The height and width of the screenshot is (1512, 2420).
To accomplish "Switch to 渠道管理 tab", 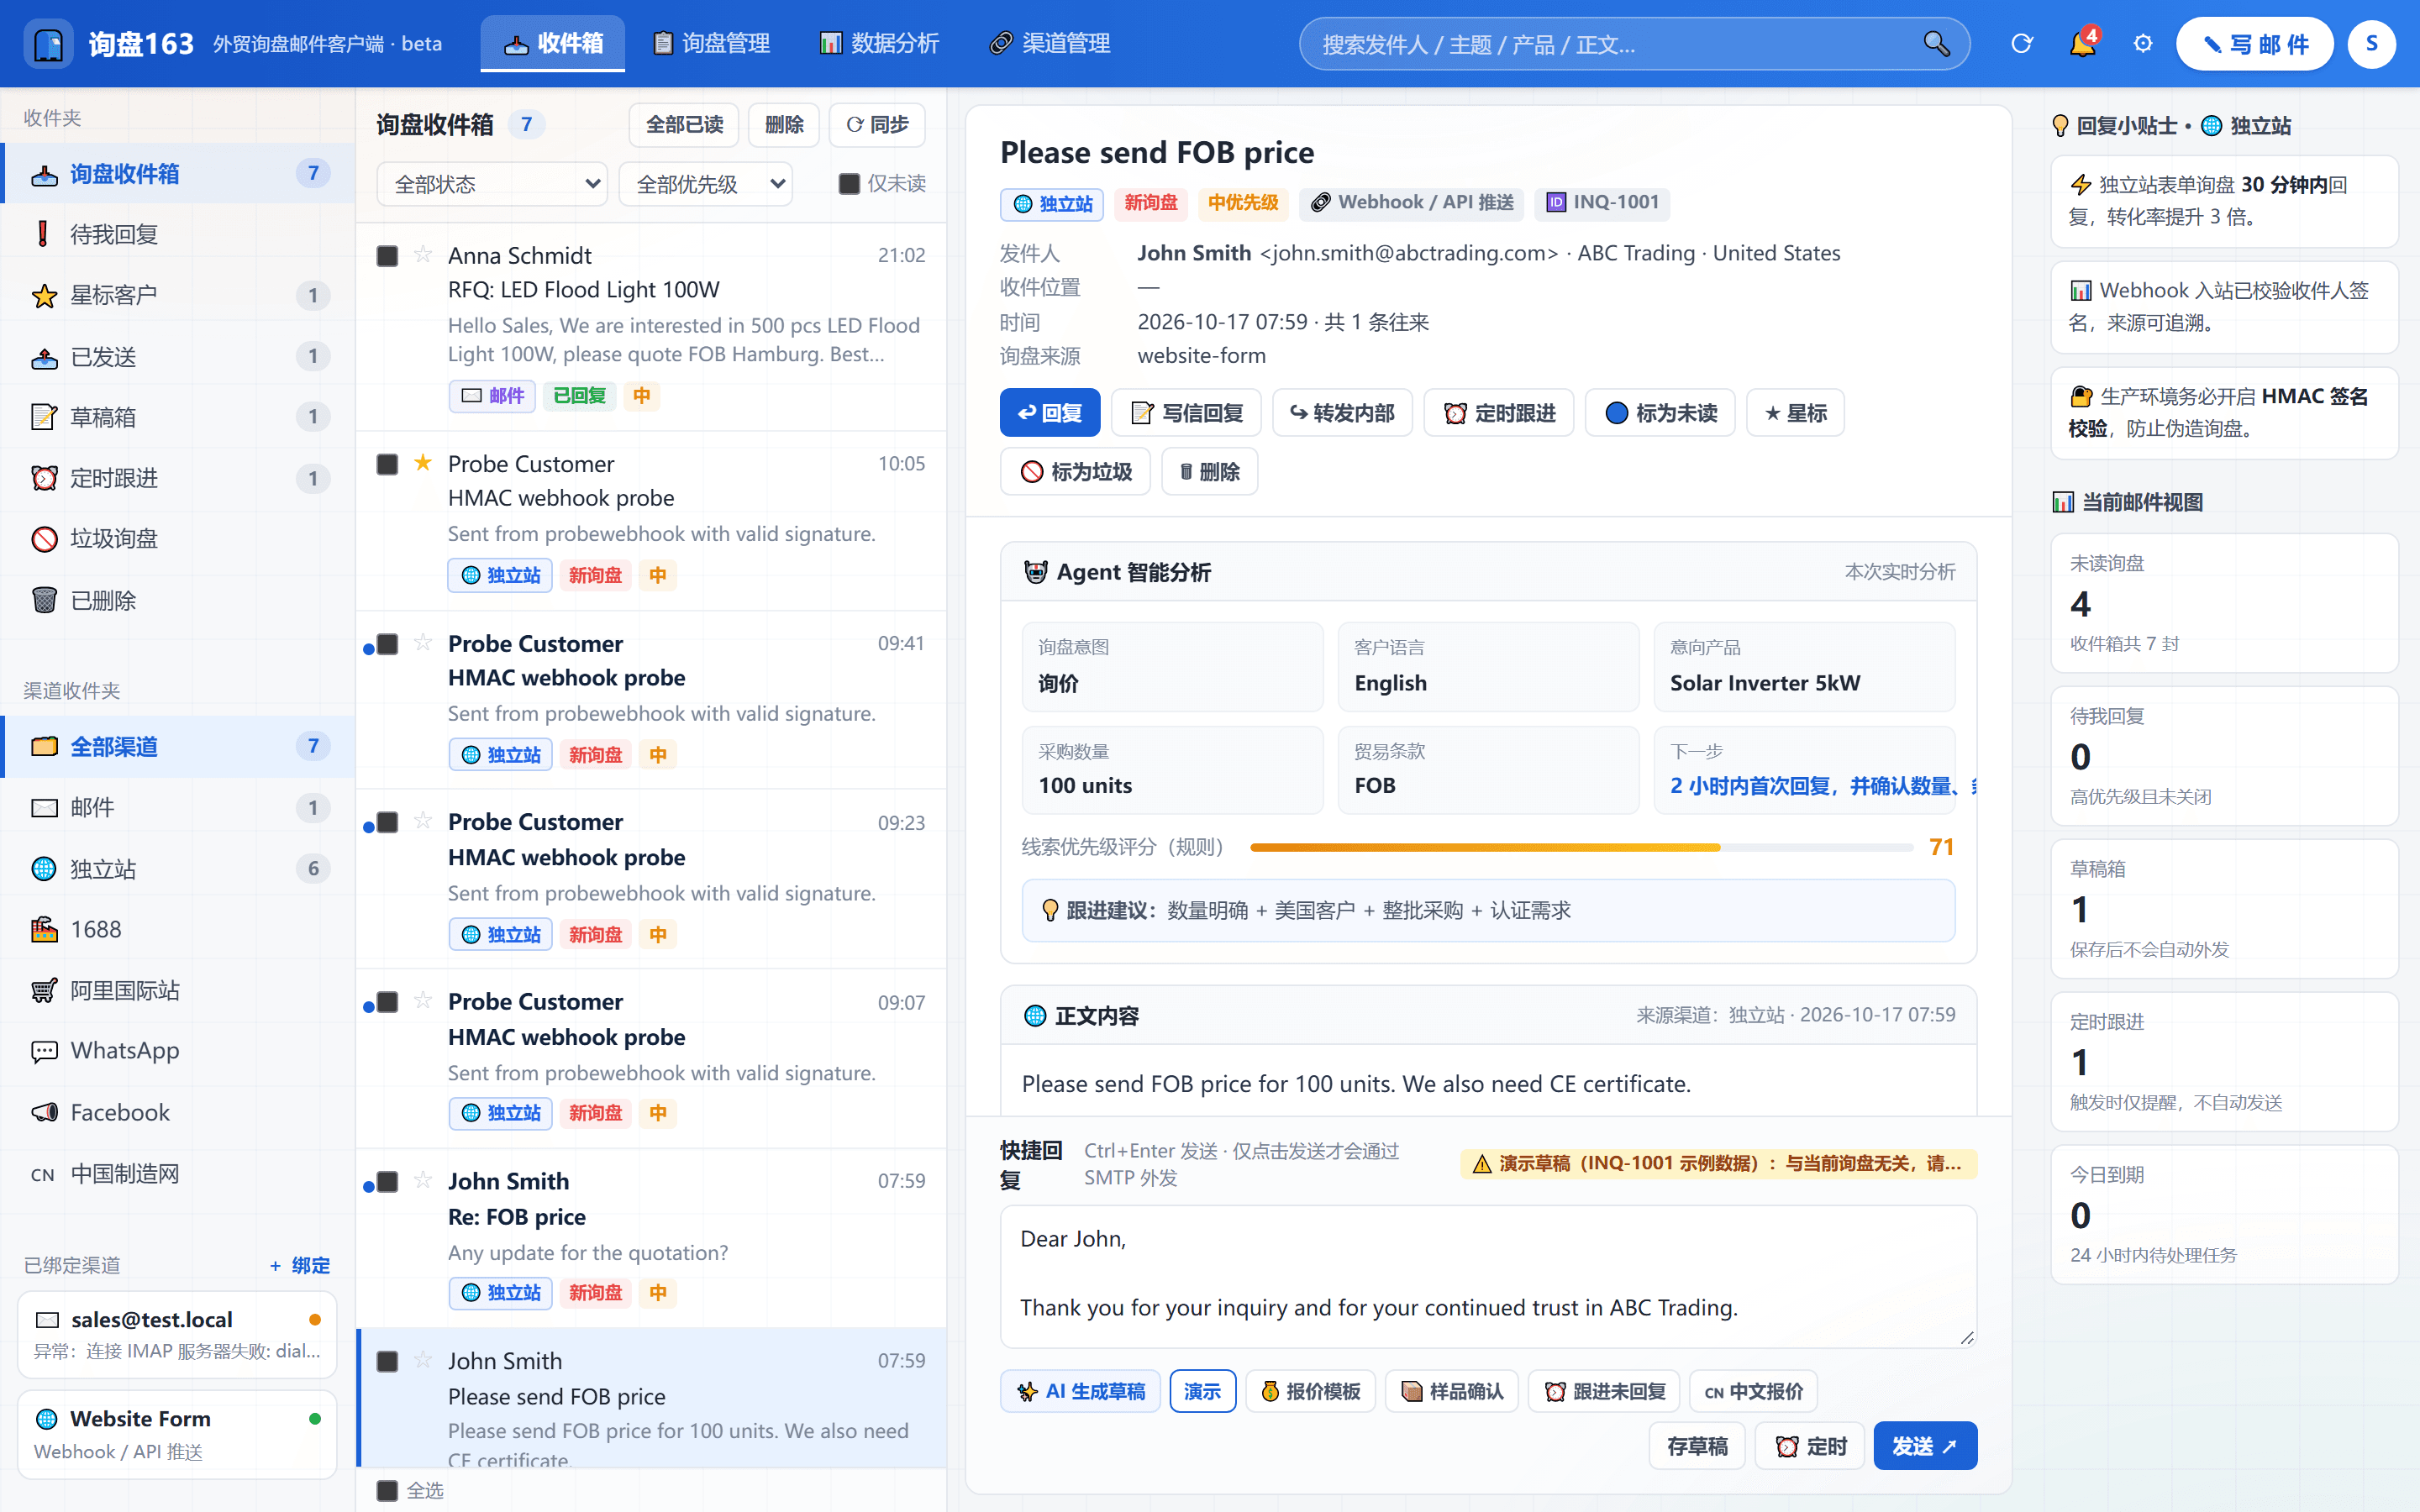I will [1050, 44].
